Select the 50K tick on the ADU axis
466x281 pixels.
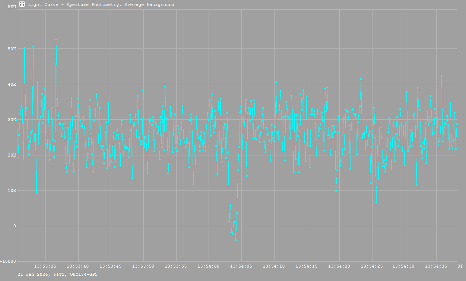point(12,49)
